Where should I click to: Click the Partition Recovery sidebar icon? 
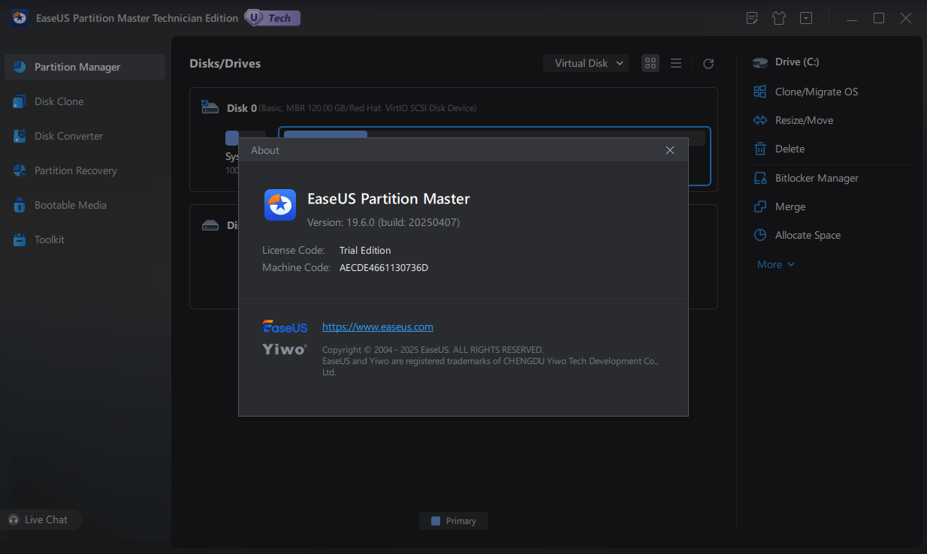(x=20, y=170)
